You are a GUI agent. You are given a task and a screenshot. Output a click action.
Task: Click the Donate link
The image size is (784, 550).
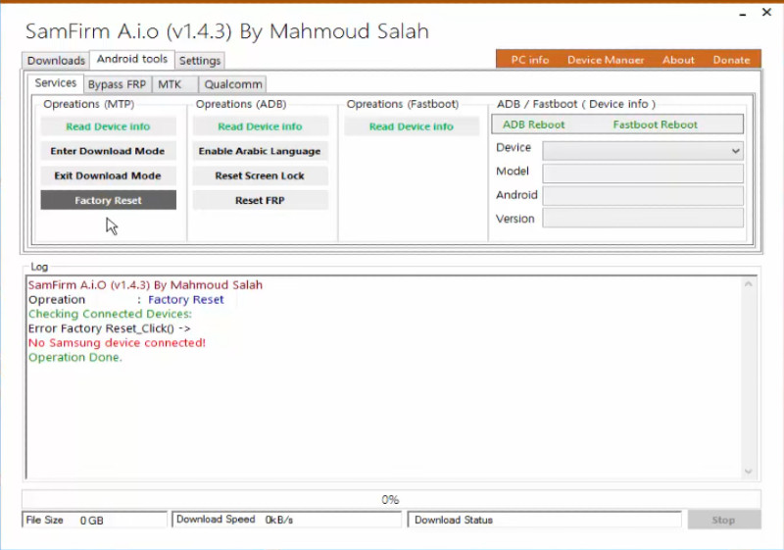731,60
